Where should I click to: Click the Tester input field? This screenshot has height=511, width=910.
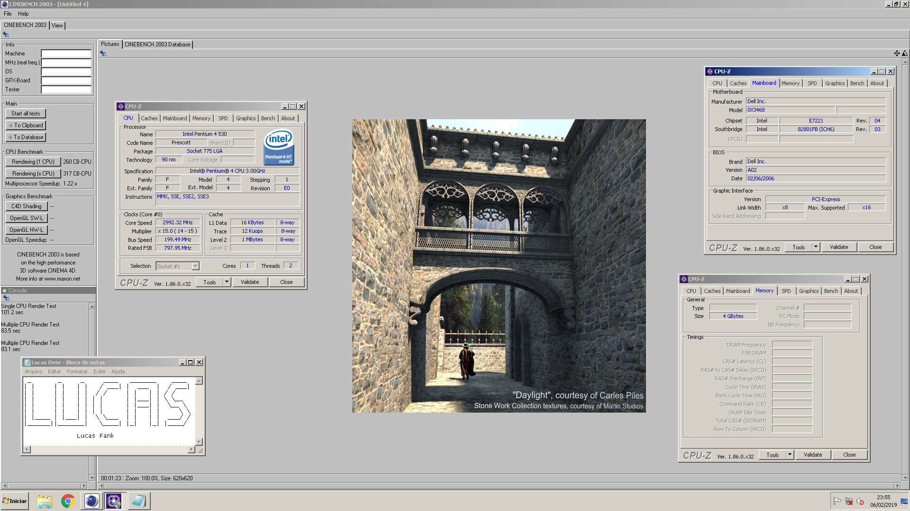pyautogui.click(x=66, y=89)
